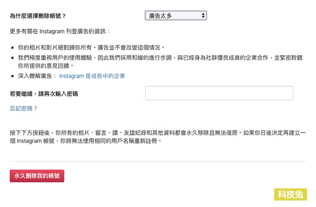Click the 永久刪除我的帳號 red button
Viewport: 316px width, 207px height.
pyautogui.click(x=37, y=176)
